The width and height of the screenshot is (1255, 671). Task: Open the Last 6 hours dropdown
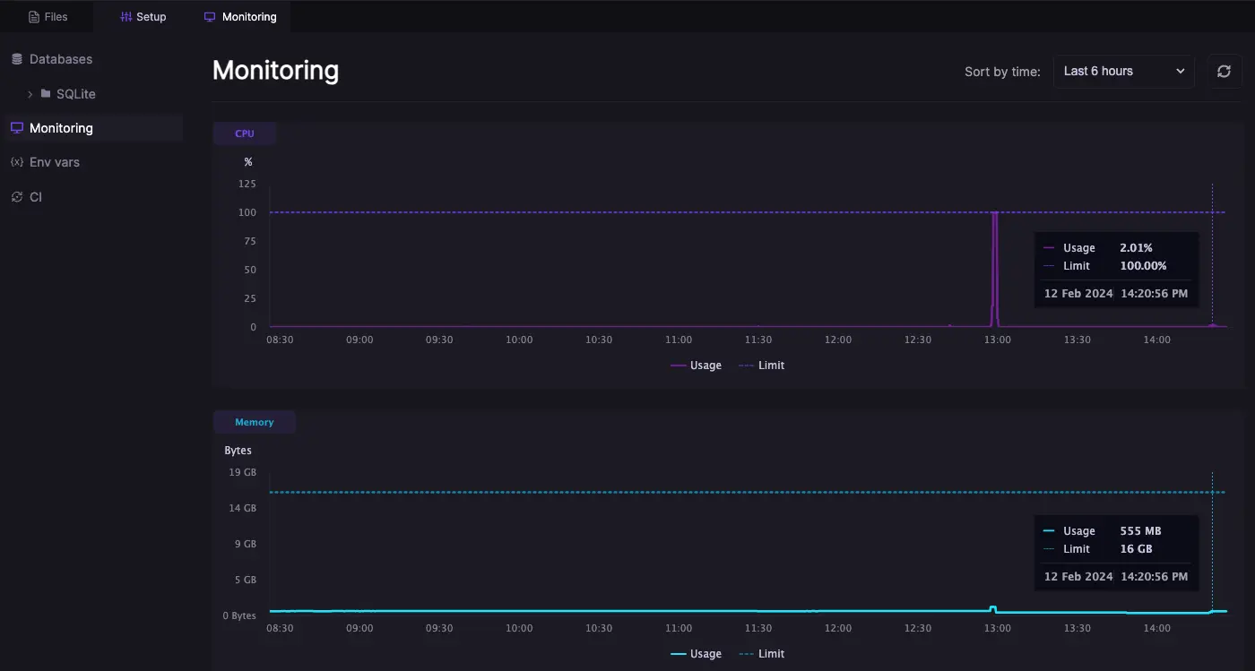point(1123,72)
